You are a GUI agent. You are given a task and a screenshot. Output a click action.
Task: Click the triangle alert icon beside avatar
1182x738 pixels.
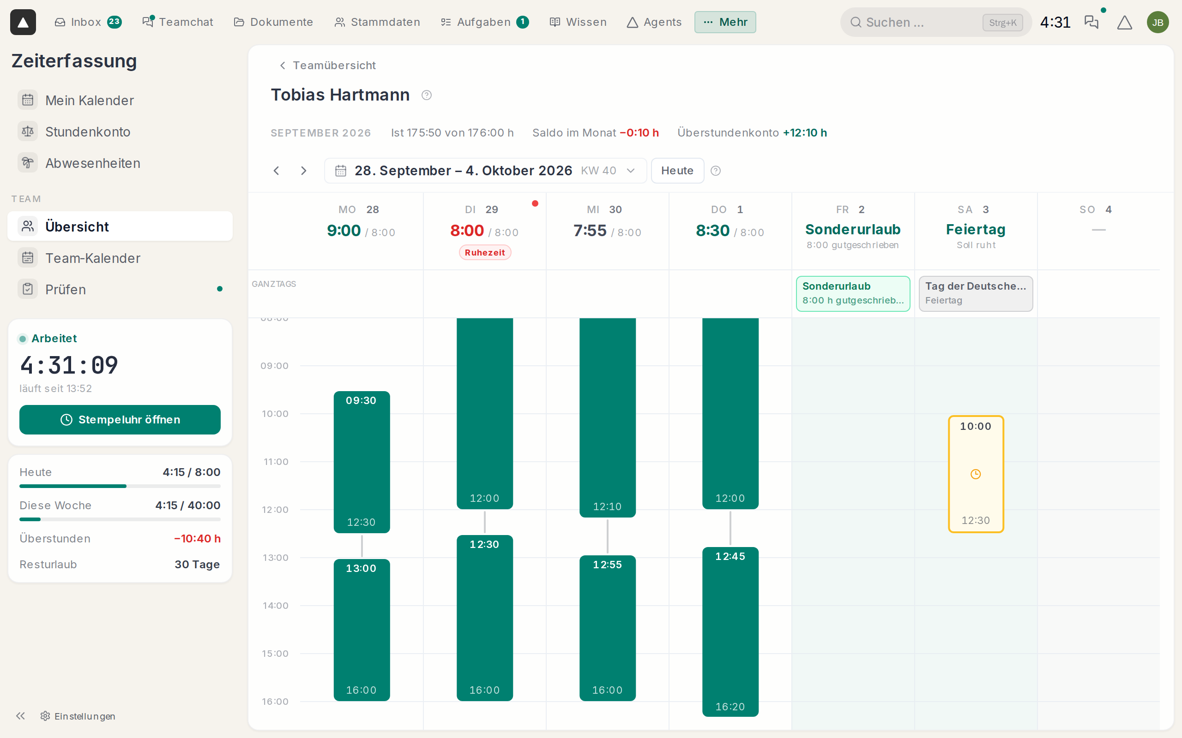pos(1124,22)
